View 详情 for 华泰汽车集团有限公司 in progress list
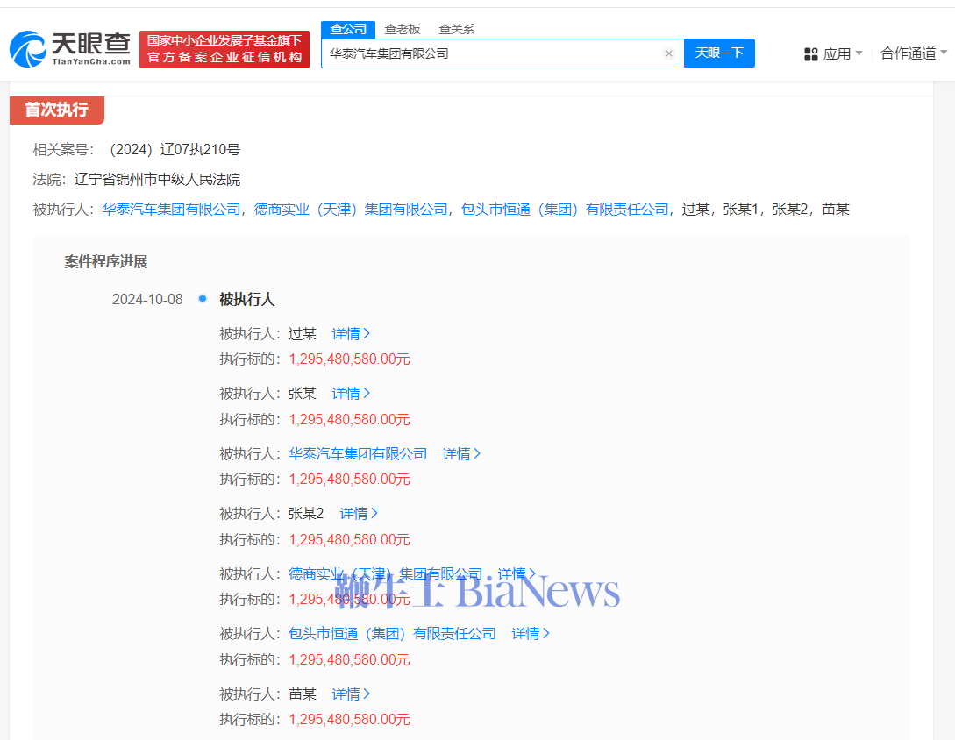Viewport: 955px width, 740px height. [461, 454]
